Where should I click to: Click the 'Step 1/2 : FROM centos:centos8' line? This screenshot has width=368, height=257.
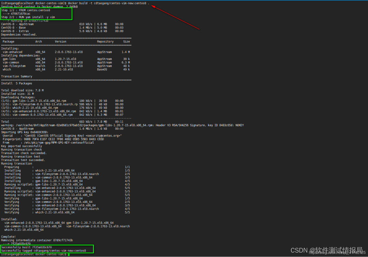point(26,10)
